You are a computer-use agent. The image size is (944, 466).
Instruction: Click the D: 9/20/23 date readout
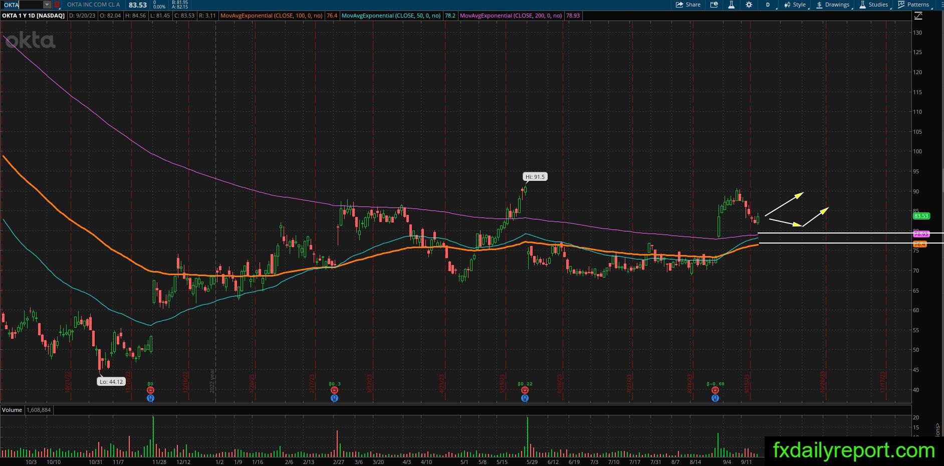82,16
